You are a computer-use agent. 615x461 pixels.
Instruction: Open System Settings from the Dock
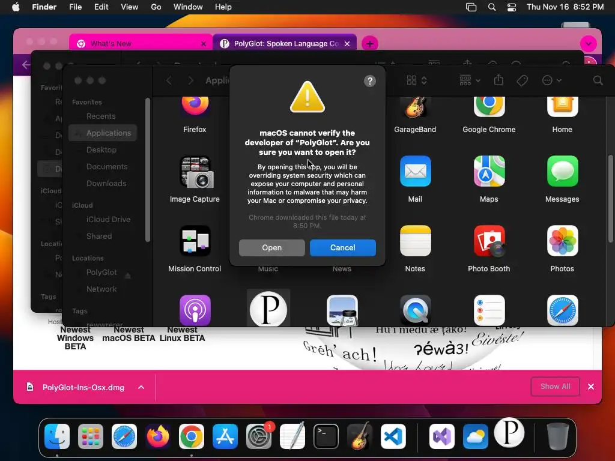pos(259,436)
